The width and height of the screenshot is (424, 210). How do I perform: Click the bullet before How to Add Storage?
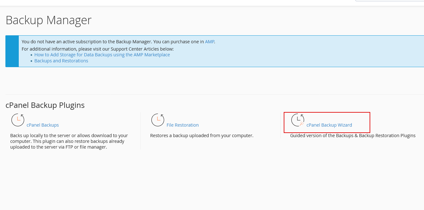pos(31,55)
